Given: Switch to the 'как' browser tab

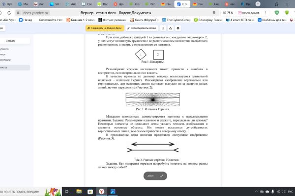Looking at the screenshot, I should [230, 4].
